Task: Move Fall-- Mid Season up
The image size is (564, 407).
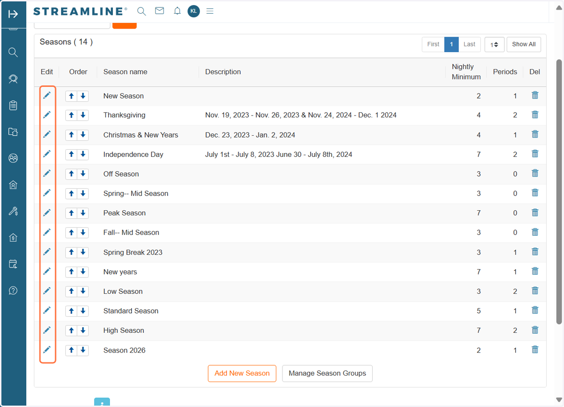Action: click(x=71, y=232)
